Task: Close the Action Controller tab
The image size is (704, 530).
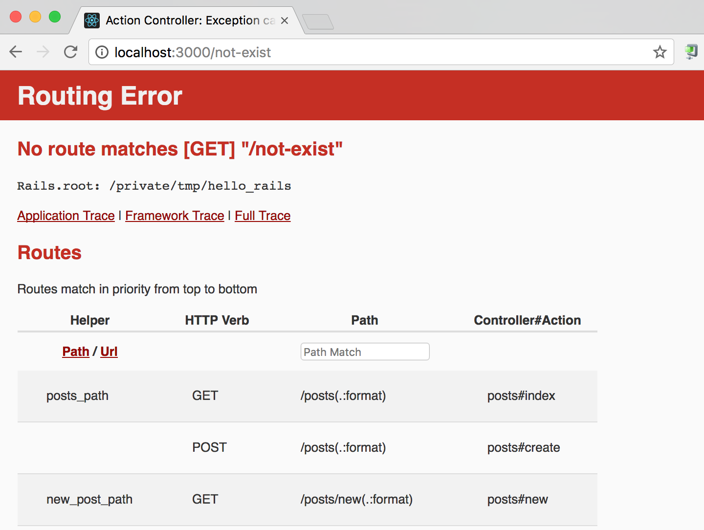Action: pos(285,21)
